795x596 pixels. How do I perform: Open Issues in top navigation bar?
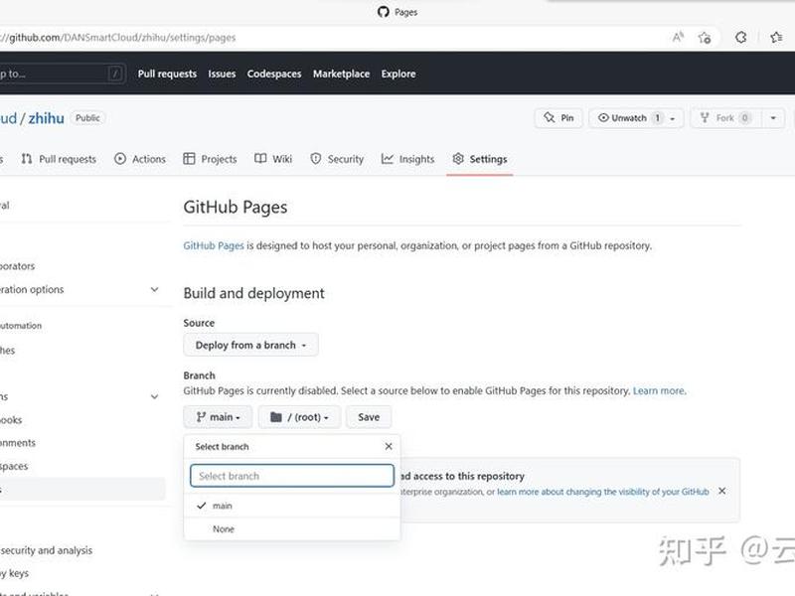click(222, 74)
